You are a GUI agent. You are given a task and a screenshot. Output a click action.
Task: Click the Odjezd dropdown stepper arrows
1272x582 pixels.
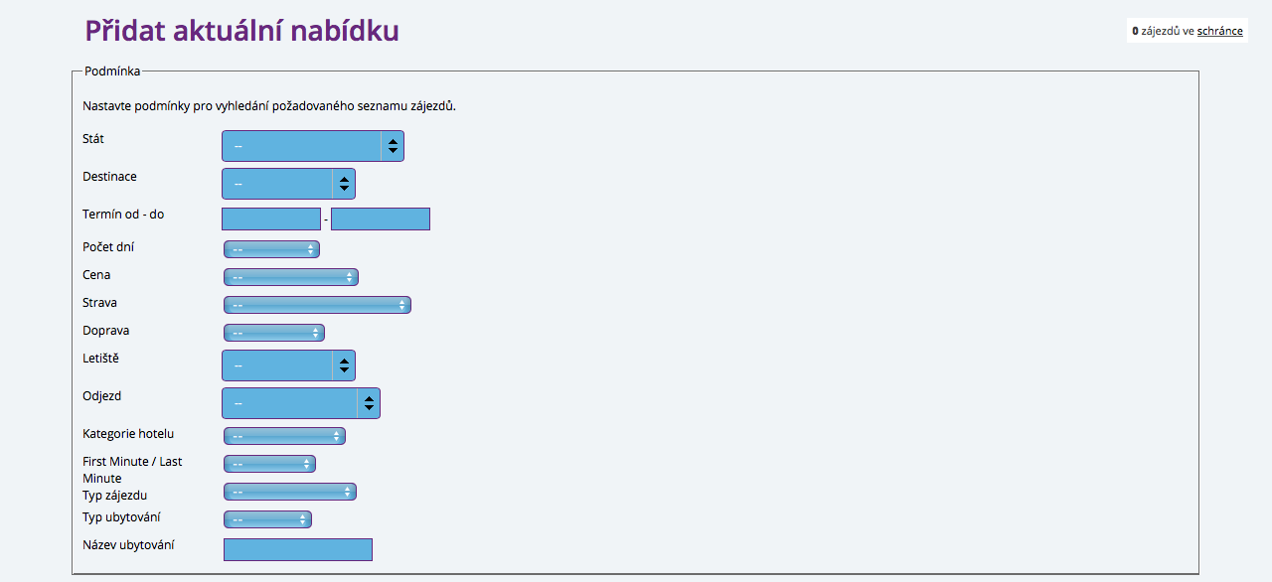pyautogui.click(x=369, y=403)
